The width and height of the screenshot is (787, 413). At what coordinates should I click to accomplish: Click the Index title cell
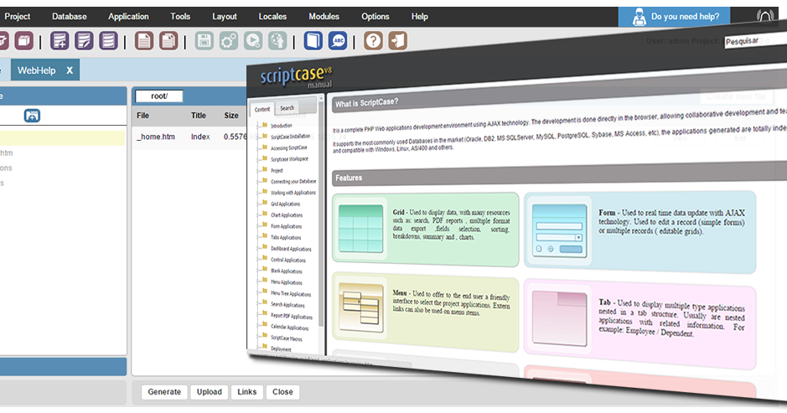point(200,137)
